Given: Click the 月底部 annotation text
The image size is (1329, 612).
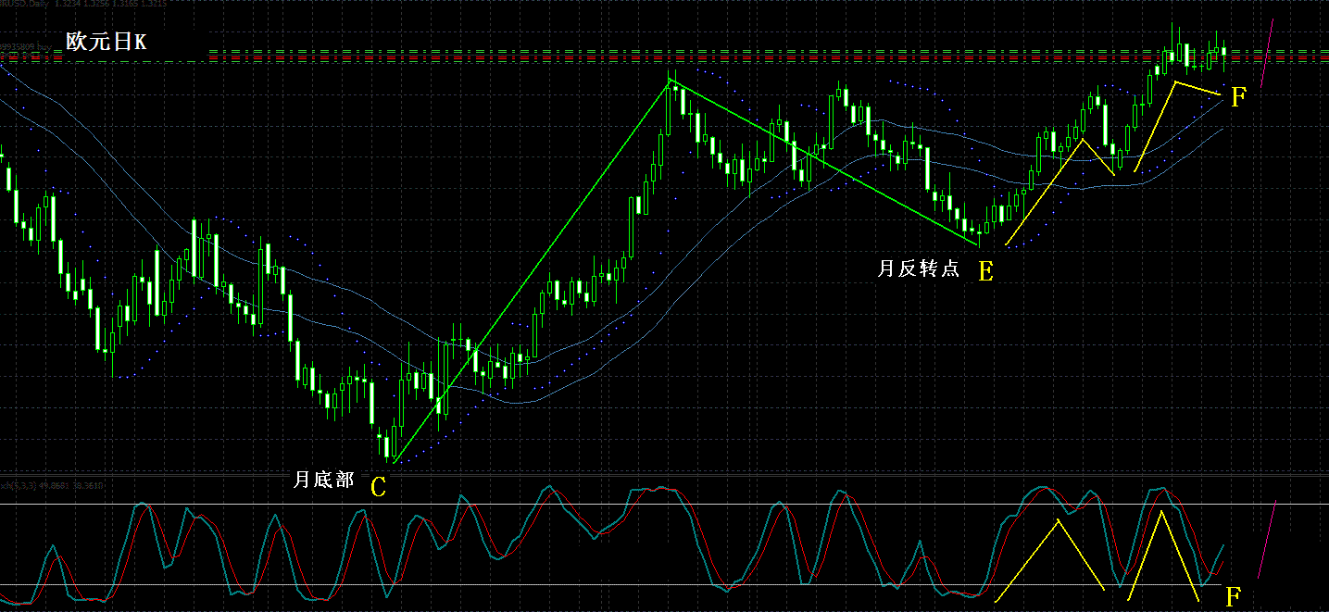Looking at the screenshot, I should tap(324, 480).
